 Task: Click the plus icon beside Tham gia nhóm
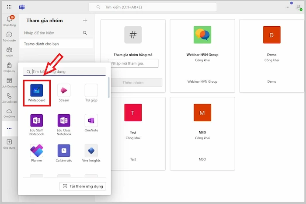[85, 20]
